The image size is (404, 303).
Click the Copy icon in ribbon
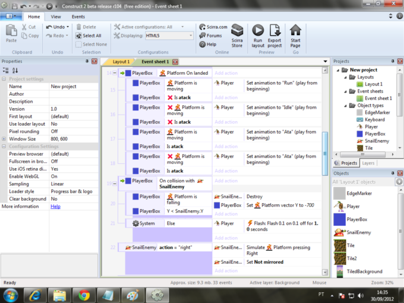pos(24,36)
